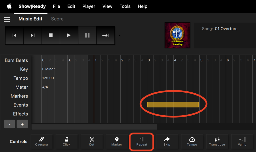
Task: Open the hamburger menu
Action: coord(7,19)
